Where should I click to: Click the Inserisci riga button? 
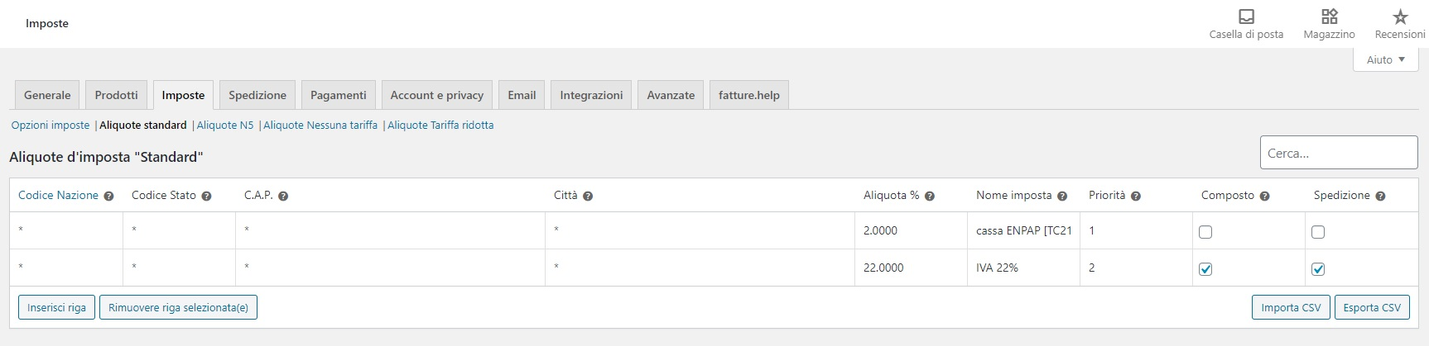(56, 308)
